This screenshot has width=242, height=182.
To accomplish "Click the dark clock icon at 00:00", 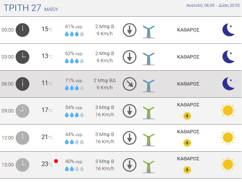I will [x=22, y=30].
